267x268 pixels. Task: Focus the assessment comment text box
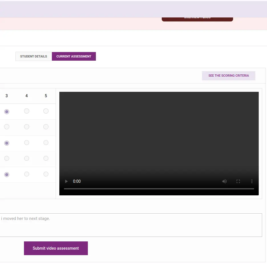pos(131,225)
